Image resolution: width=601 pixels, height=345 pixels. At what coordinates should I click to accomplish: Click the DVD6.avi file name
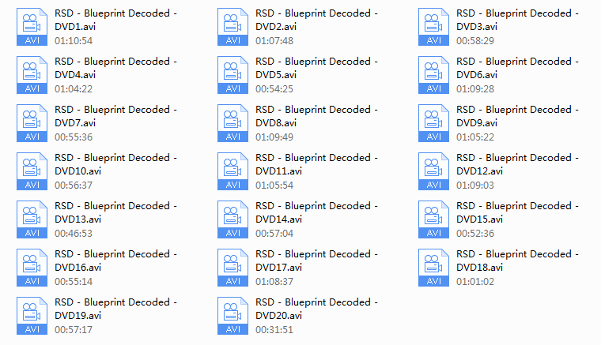[x=517, y=68]
